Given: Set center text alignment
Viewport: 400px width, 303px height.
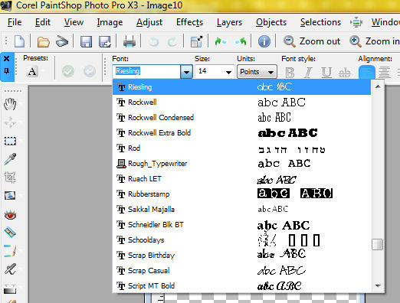Looking at the screenshot, I should (384, 72).
